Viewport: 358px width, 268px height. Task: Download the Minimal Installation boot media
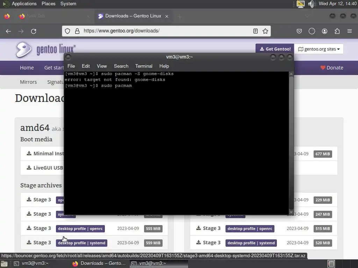coord(45,154)
